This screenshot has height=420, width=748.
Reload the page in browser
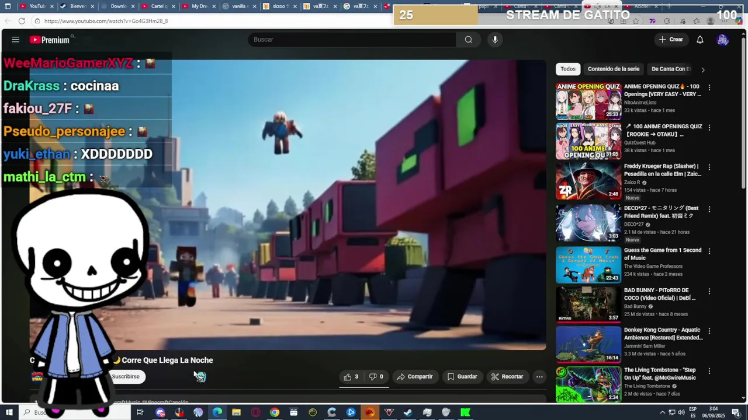click(22, 21)
